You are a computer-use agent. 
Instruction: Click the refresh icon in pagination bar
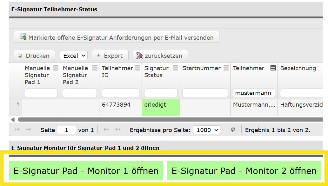coord(233,130)
